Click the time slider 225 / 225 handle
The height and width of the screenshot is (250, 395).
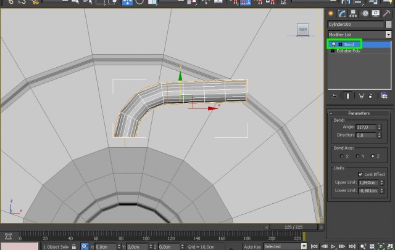point(294,227)
